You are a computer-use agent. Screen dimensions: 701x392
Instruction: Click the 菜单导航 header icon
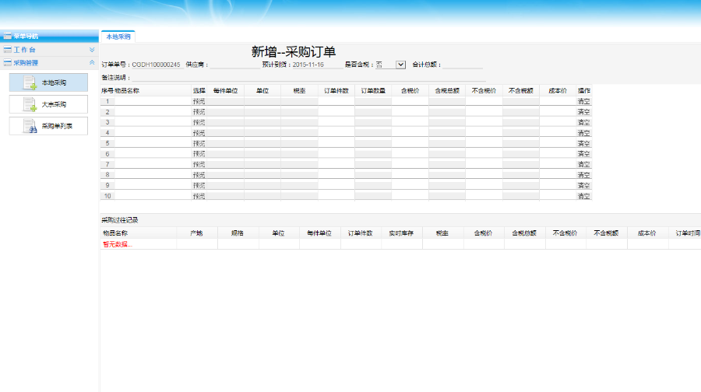pyautogui.click(x=7, y=37)
